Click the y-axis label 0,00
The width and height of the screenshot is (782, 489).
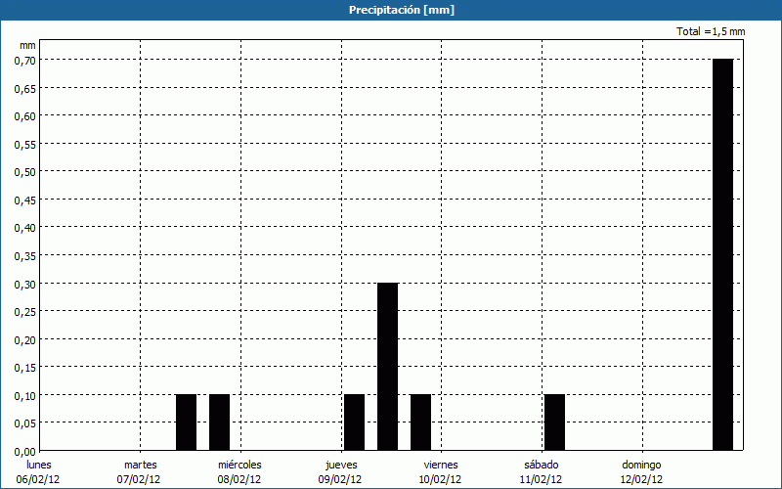24,452
